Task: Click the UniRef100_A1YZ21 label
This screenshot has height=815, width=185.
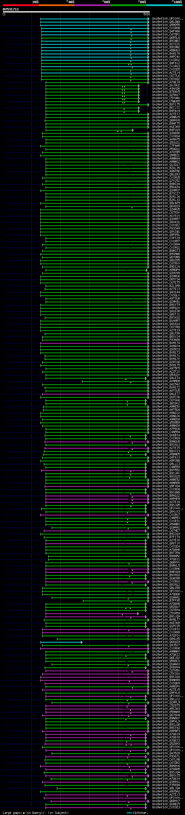Action: tap(166, 44)
